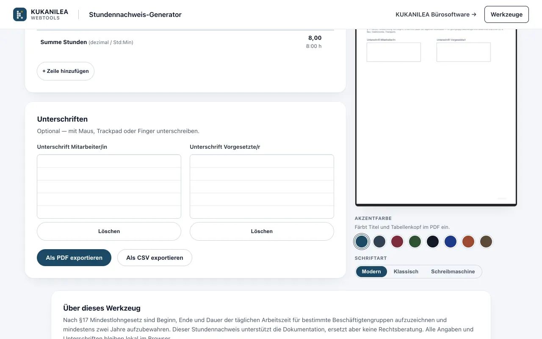This screenshot has height=339, width=542.
Task: Click the 8:00 h duration value
Action: point(314,46)
